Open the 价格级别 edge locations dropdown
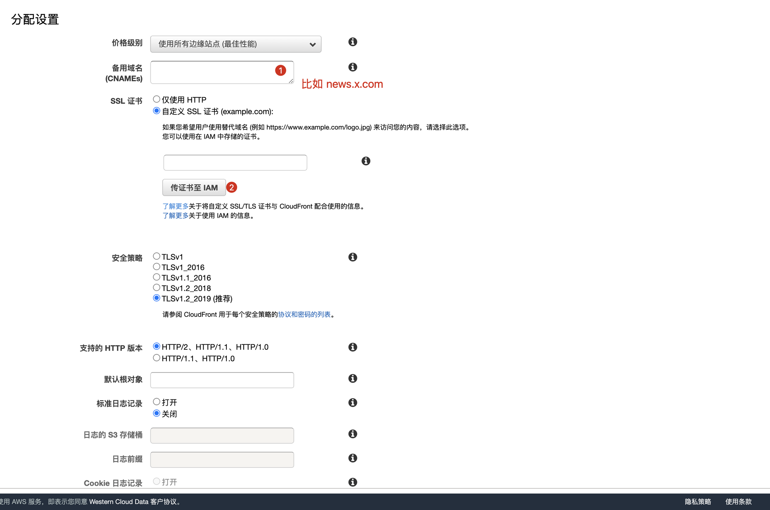The image size is (770, 510). pyautogui.click(x=236, y=44)
